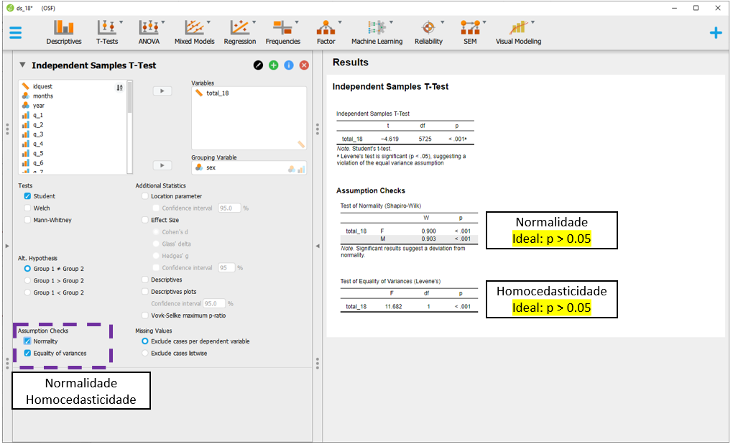This screenshot has height=447, width=733.
Task: Open the Visual Modeling menu
Action: (518, 32)
